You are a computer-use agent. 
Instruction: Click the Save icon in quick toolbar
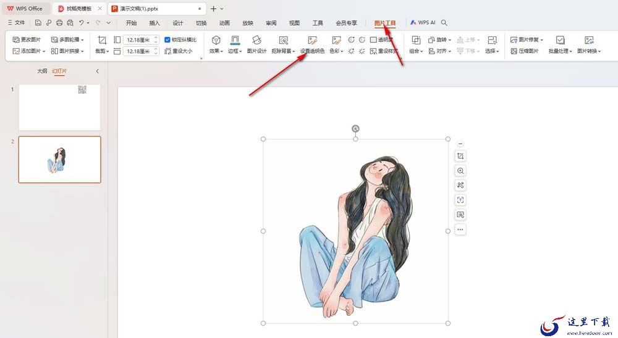(x=38, y=23)
